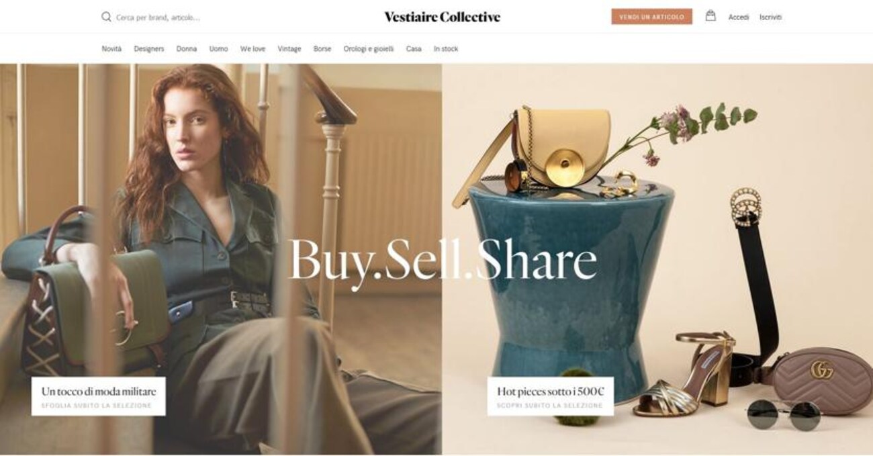Click the Vendi un articolo button
The image size is (873, 456).
coord(651,17)
